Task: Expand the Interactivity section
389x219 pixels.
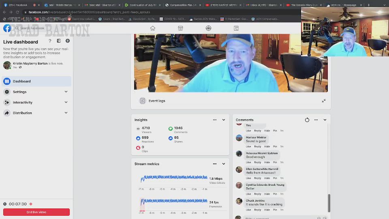Action: pyautogui.click(x=66, y=102)
